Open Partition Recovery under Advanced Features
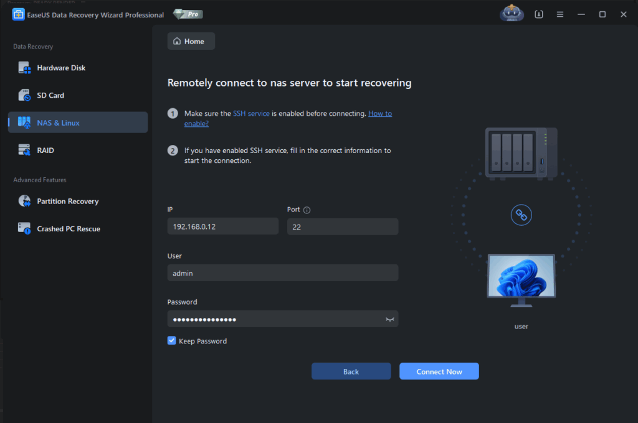The height and width of the screenshot is (423, 638). point(78,201)
